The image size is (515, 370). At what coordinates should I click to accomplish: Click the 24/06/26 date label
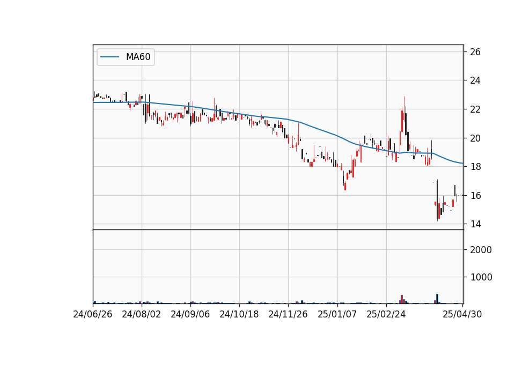93,314
